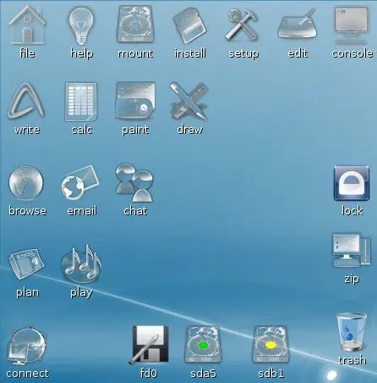Click the install SD-card icon
Screen dimensions: 377x383
pyautogui.click(x=189, y=25)
